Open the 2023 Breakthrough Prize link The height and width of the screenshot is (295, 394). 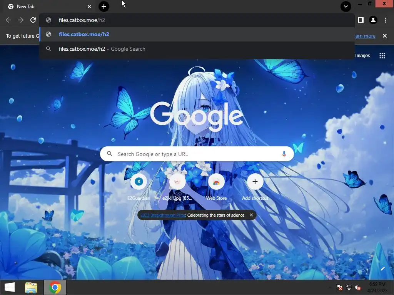[x=163, y=215]
